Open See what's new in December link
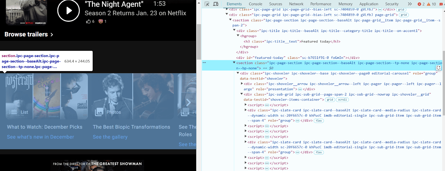 coord(41,137)
